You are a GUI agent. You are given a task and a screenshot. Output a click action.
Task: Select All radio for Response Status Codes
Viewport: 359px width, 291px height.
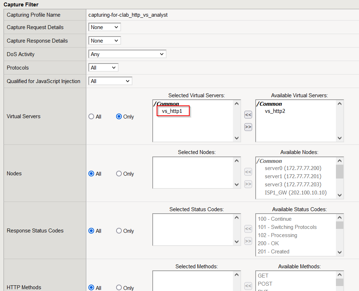pos(91,231)
